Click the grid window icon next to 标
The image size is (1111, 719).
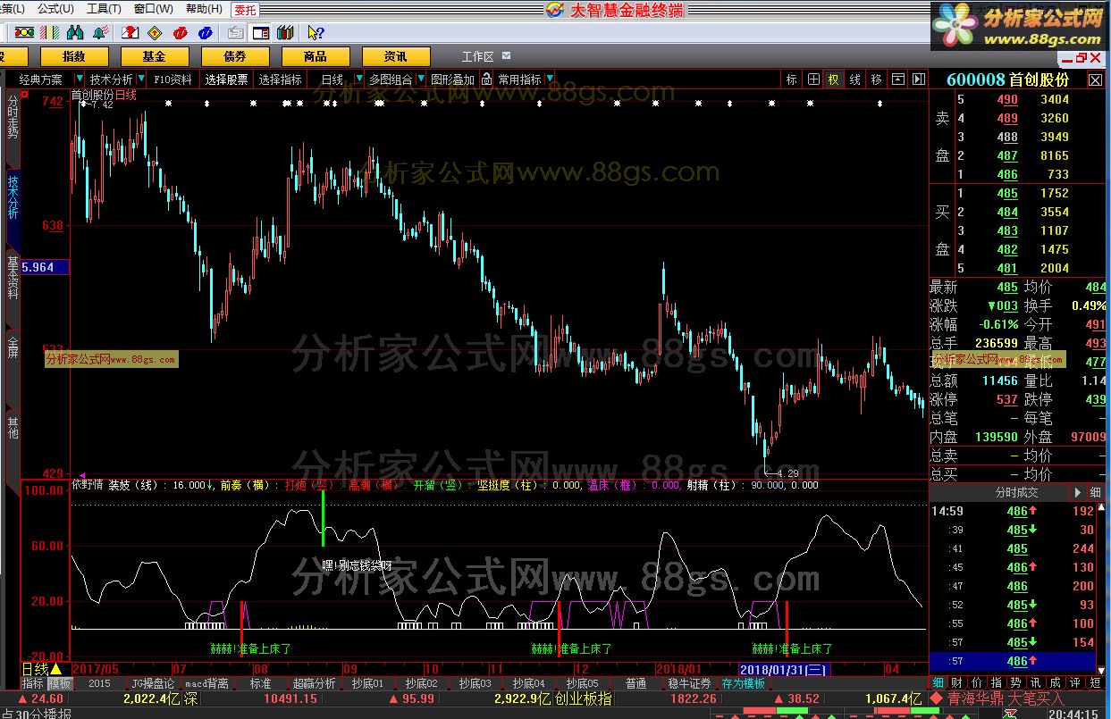tap(813, 79)
